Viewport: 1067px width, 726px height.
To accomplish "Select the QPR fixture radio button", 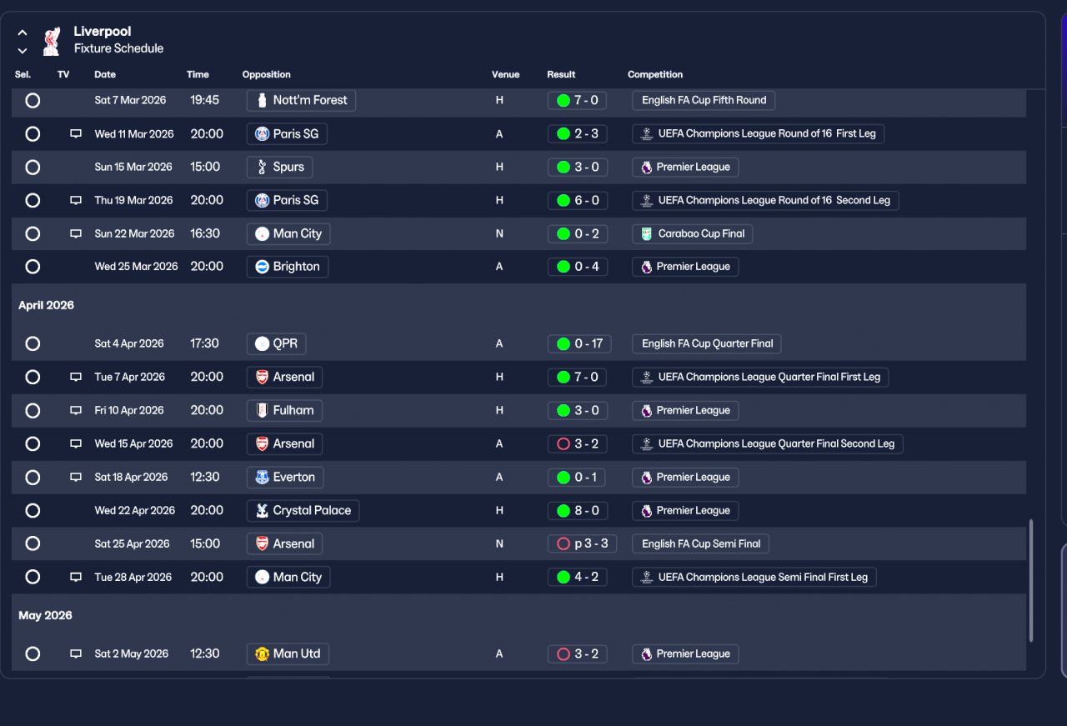I will 33,343.
